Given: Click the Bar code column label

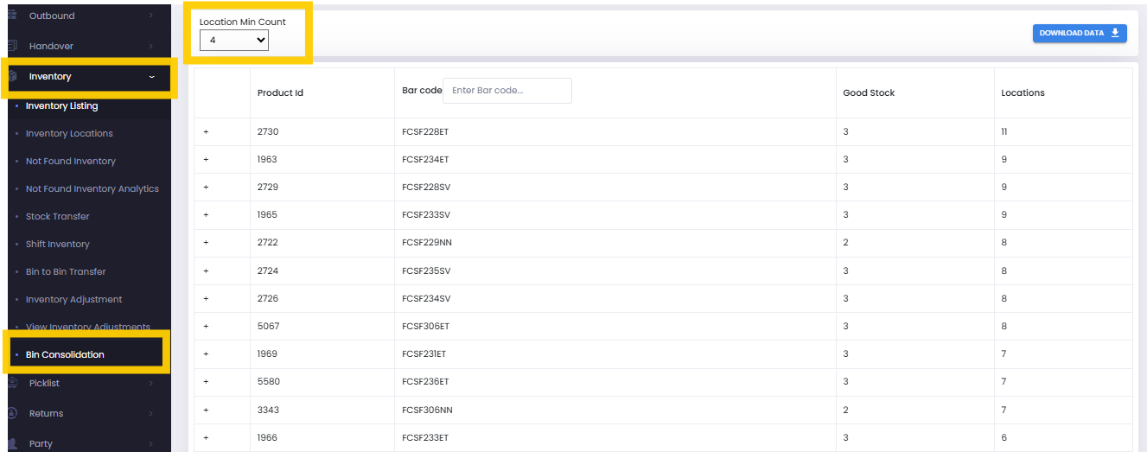Looking at the screenshot, I should [422, 90].
